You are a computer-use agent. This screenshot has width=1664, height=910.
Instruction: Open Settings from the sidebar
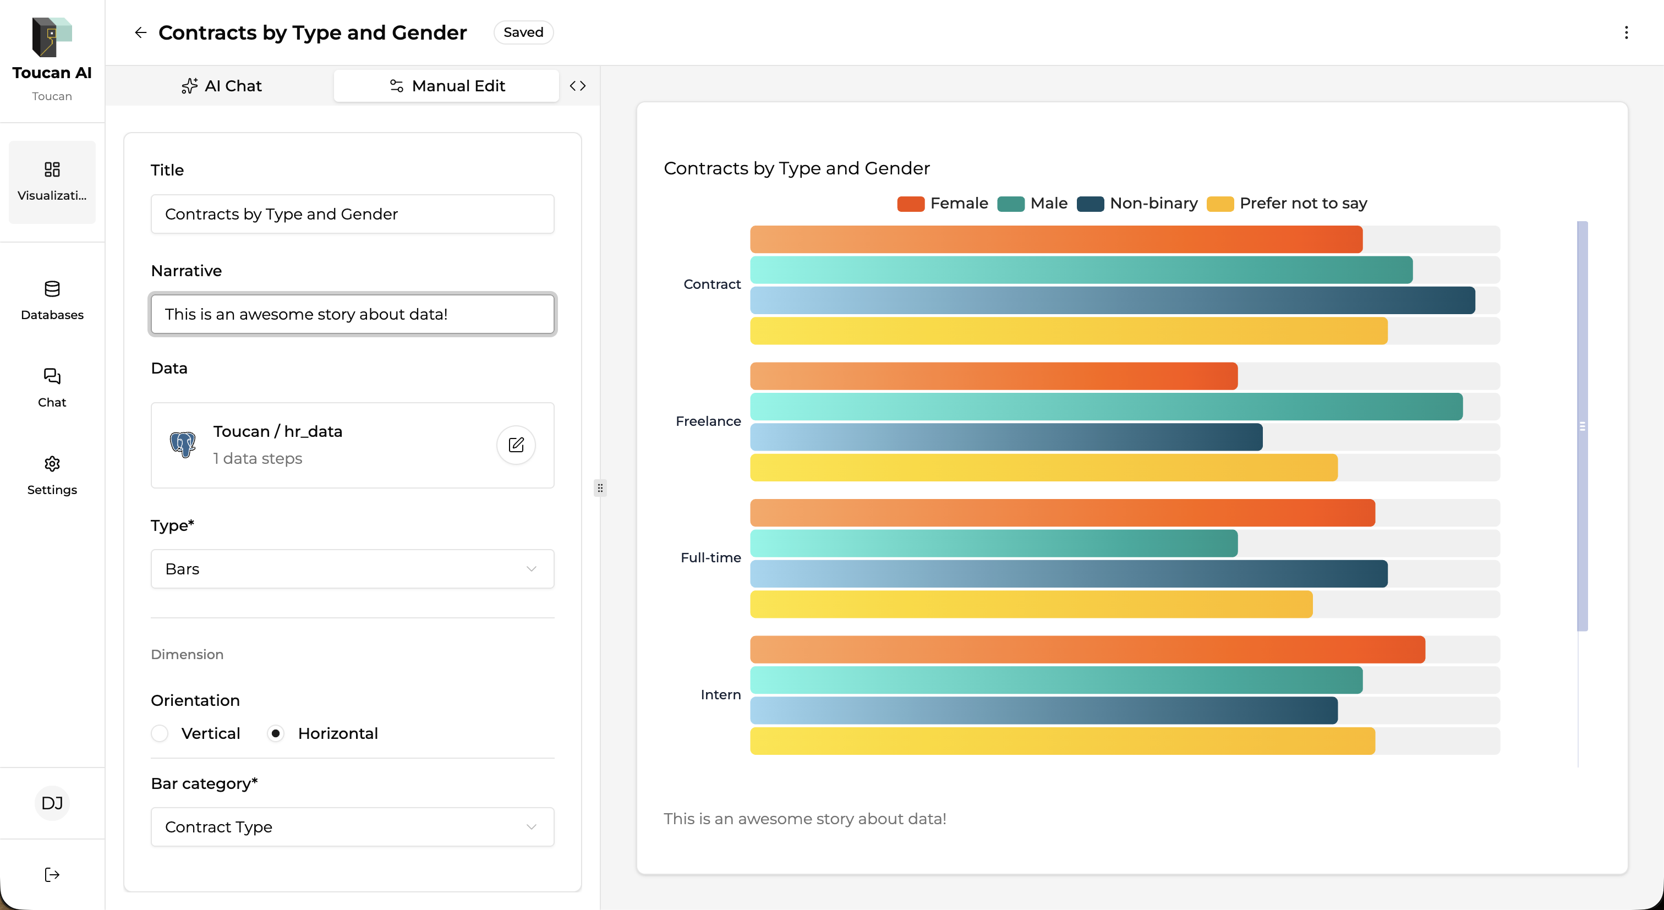(x=52, y=475)
